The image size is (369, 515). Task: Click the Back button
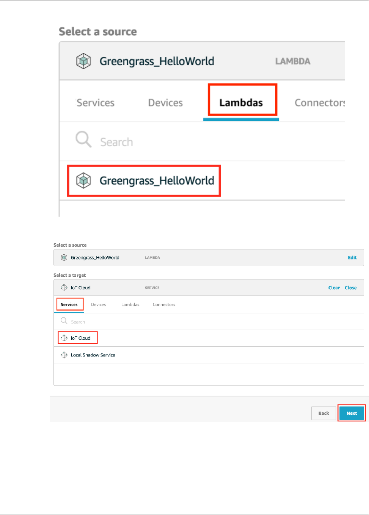(x=323, y=413)
